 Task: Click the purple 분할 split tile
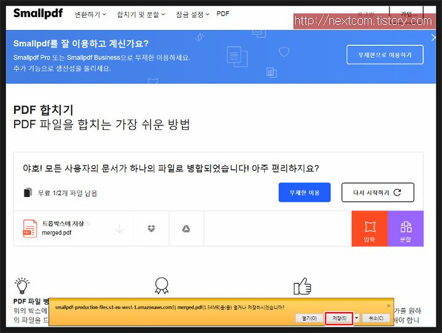tap(406, 229)
